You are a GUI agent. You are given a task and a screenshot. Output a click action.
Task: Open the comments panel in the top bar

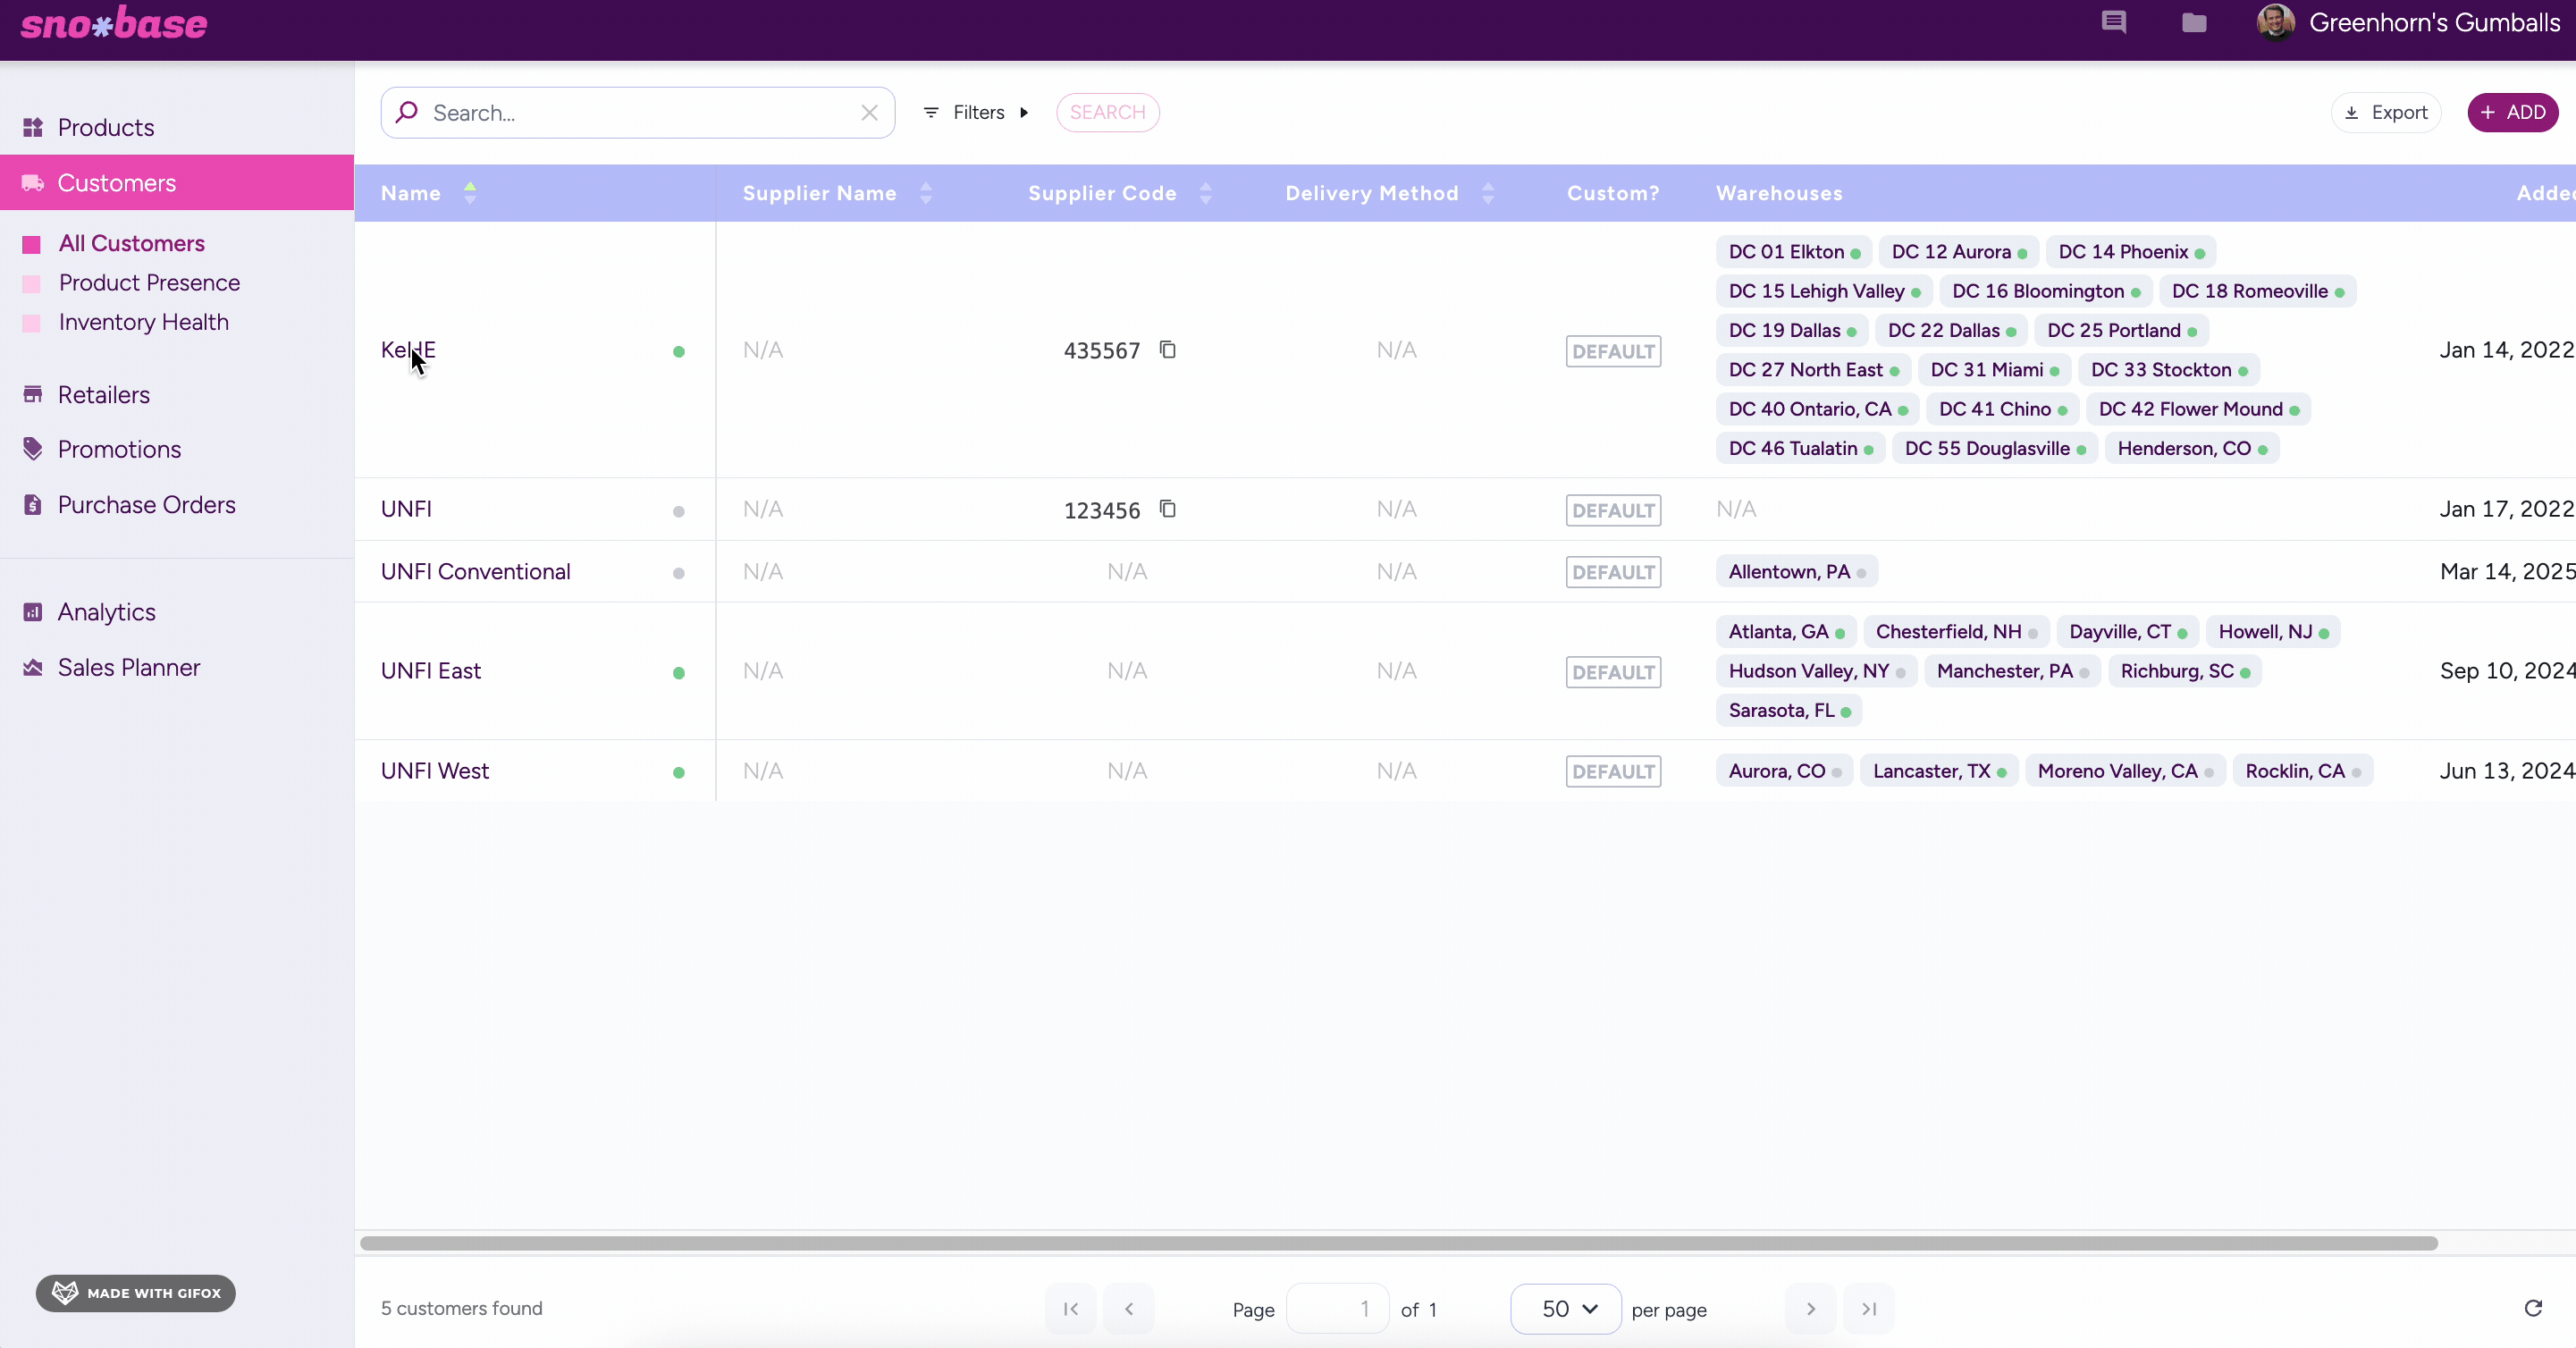pos(2114,22)
